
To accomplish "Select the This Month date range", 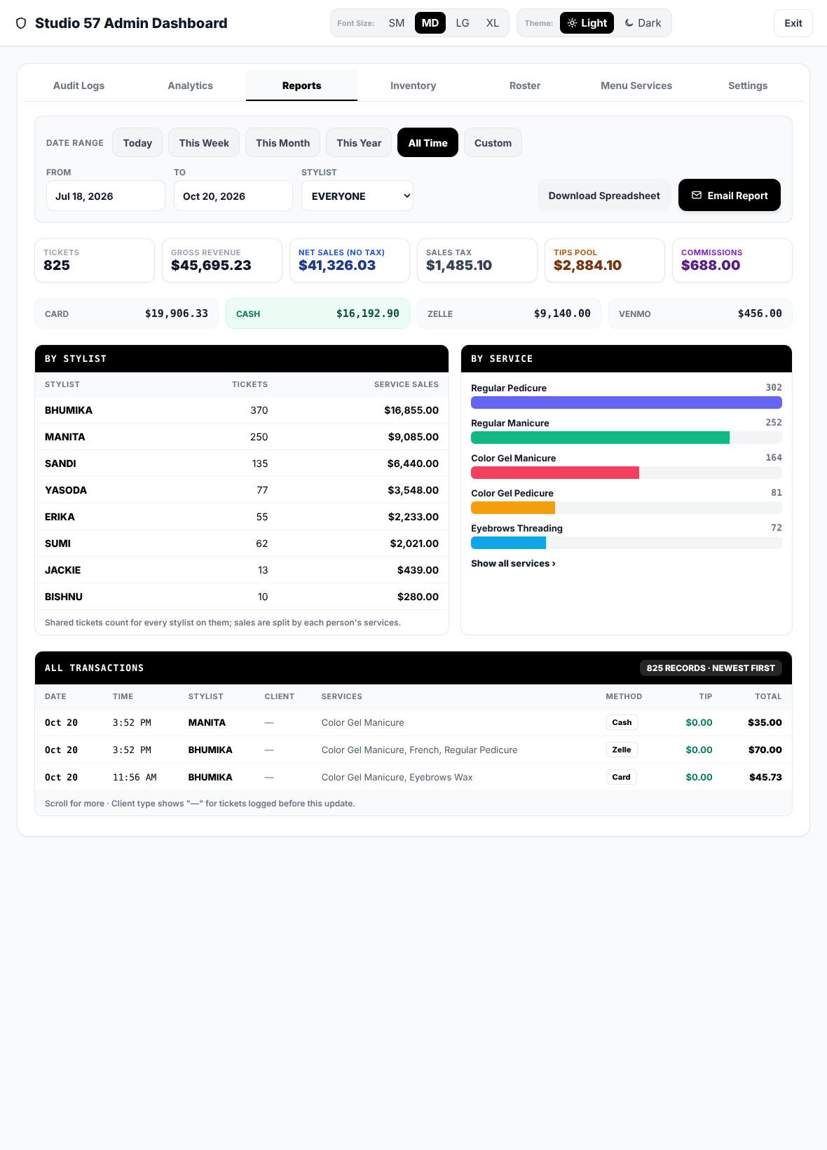I will (283, 142).
